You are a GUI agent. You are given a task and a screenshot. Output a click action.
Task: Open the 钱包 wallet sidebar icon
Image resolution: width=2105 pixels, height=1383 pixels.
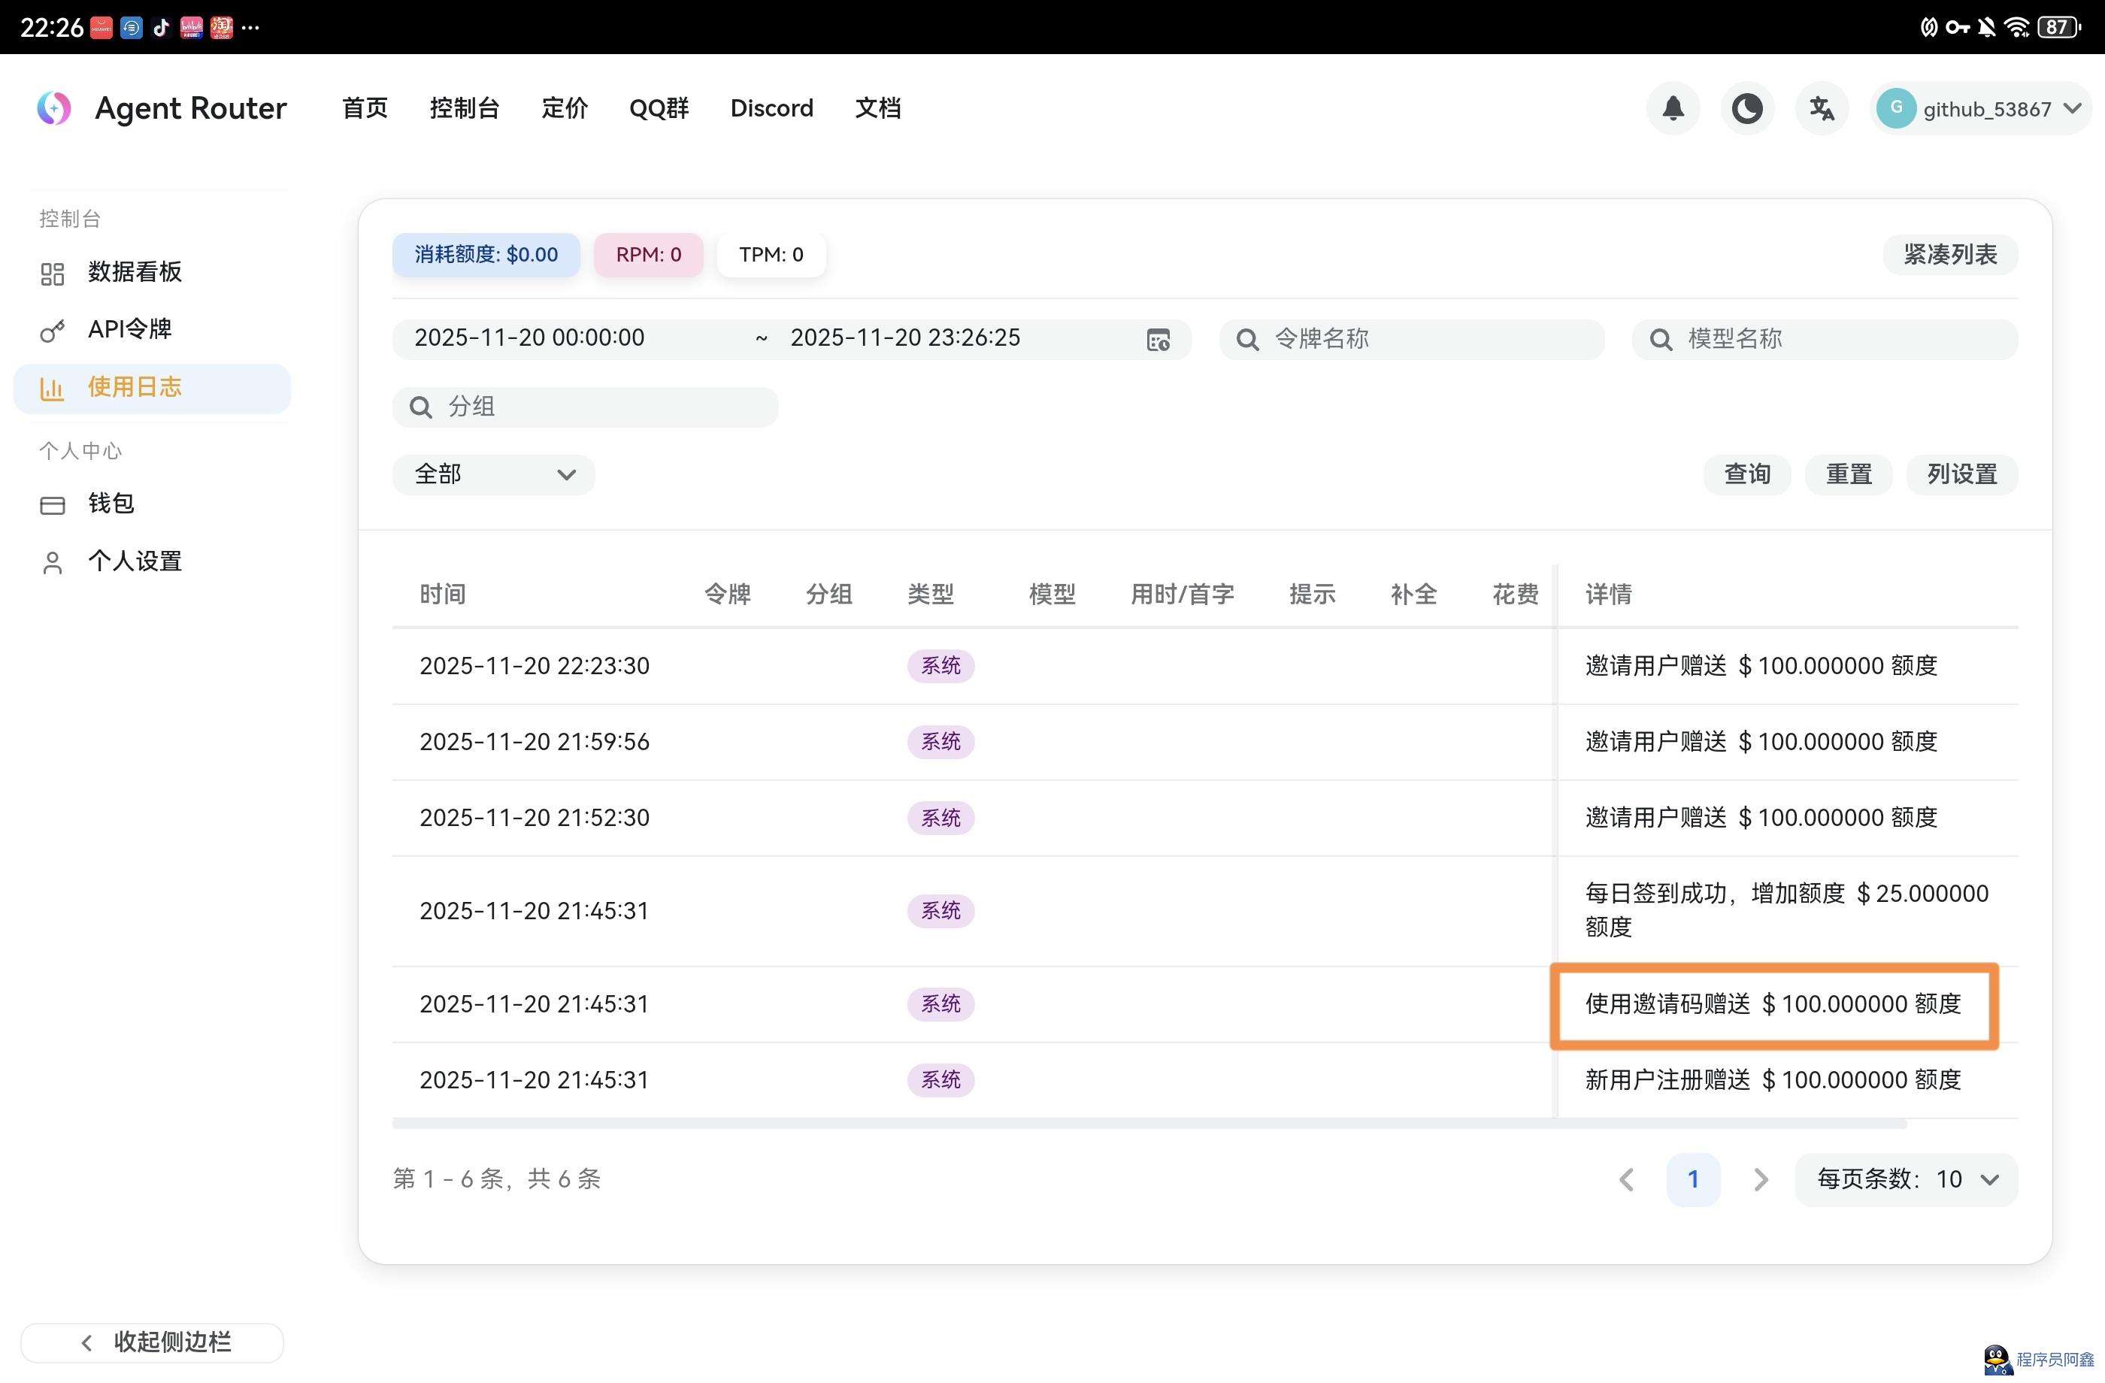click(x=51, y=503)
